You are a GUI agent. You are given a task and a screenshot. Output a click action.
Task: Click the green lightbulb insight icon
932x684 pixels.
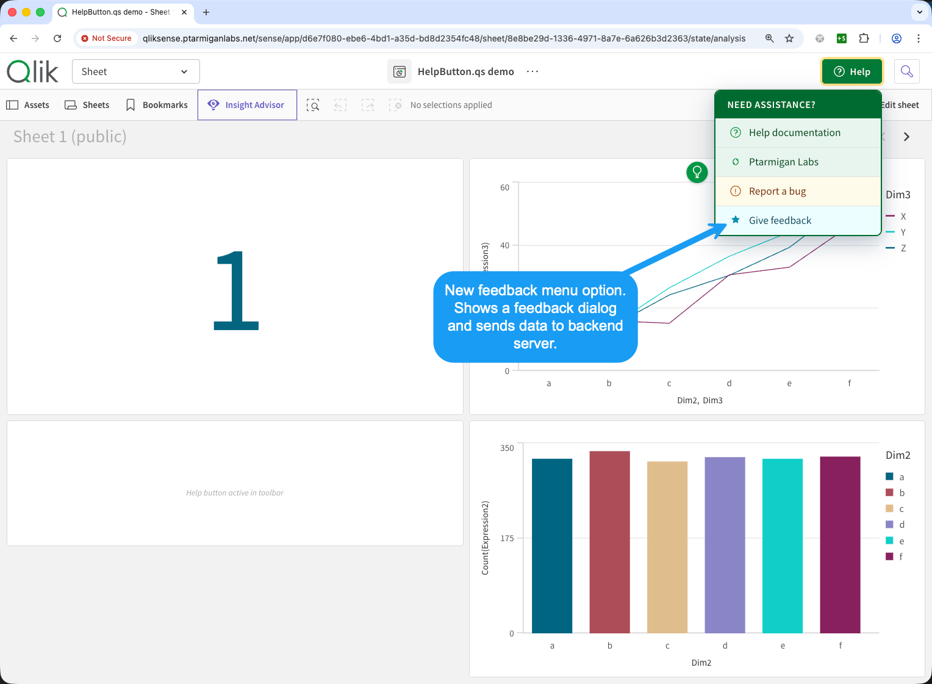(697, 173)
